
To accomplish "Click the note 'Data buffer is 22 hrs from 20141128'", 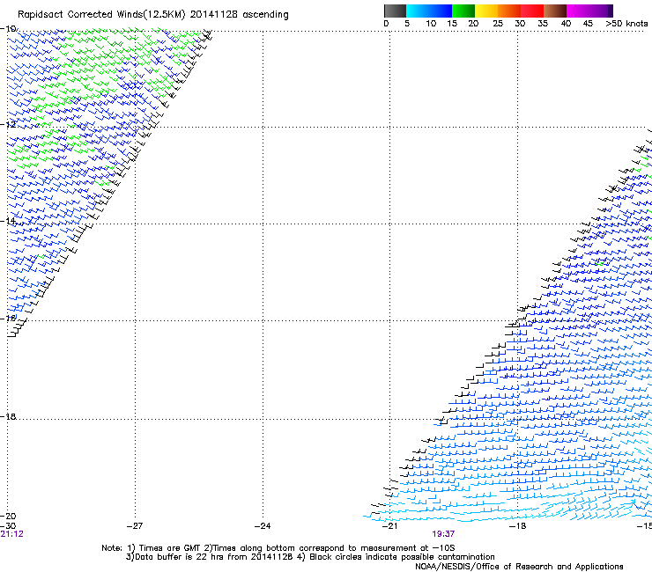I will (x=215, y=557).
